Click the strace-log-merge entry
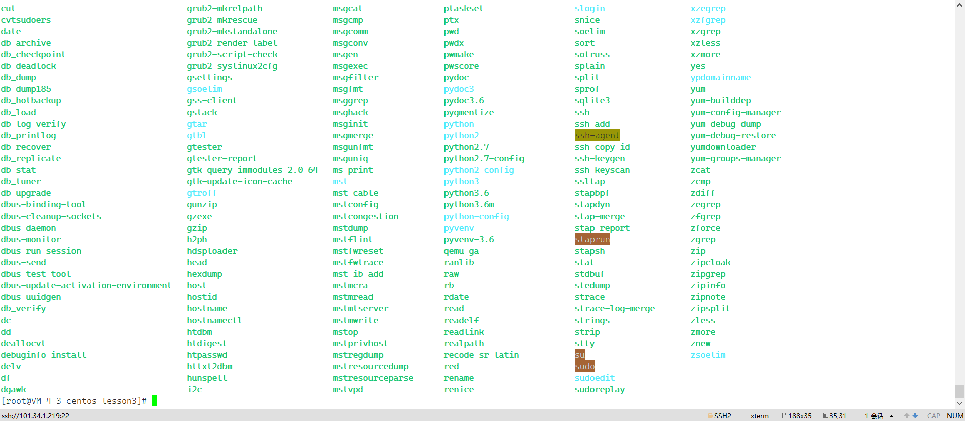This screenshot has height=421, width=965. 615,308
